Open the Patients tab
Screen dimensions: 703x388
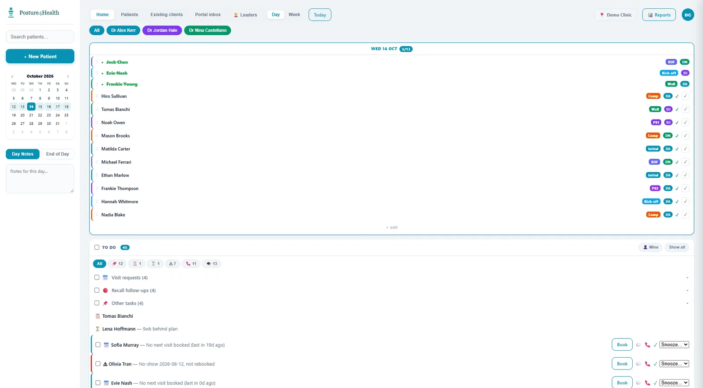(x=129, y=15)
